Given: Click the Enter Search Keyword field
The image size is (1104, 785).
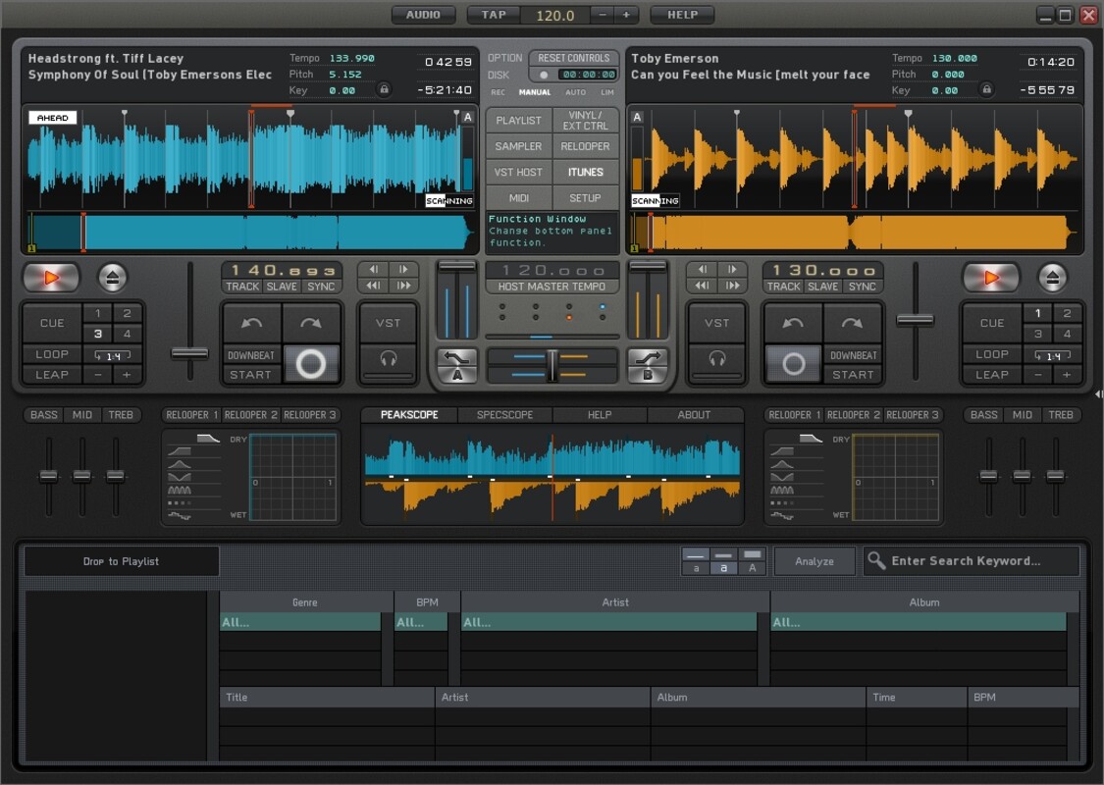Looking at the screenshot, I should pyautogui.click(x=972, y=561).
